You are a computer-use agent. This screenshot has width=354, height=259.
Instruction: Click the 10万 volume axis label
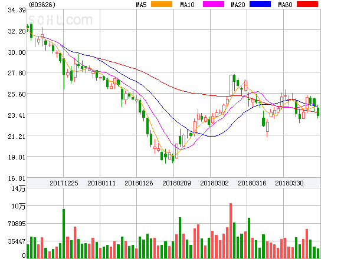coord(18,206)
